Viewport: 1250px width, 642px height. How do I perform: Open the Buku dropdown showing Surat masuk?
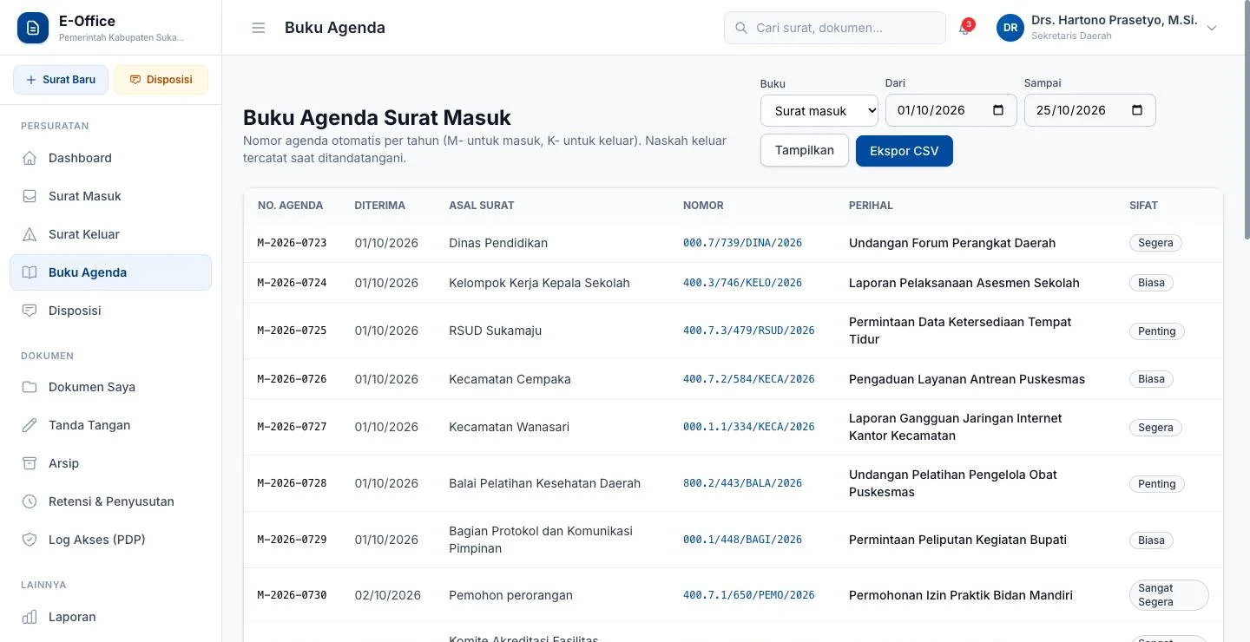click(819, 110)
